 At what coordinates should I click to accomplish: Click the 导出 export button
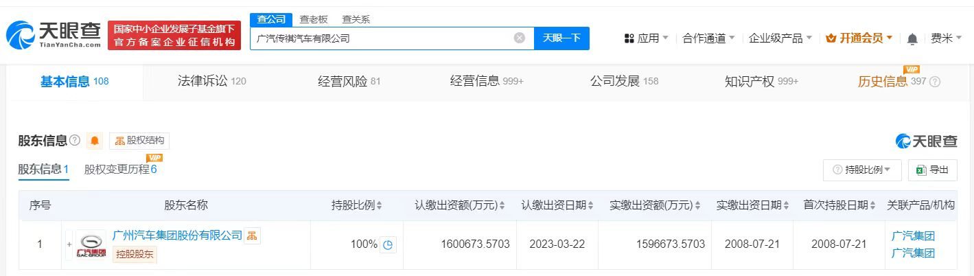tap(932, 170)
